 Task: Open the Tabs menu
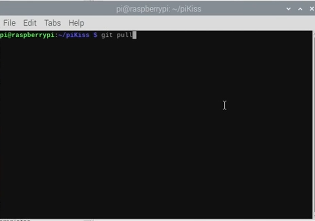[x=53, y=23]
